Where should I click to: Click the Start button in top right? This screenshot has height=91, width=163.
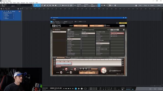(x=140, y=5)
